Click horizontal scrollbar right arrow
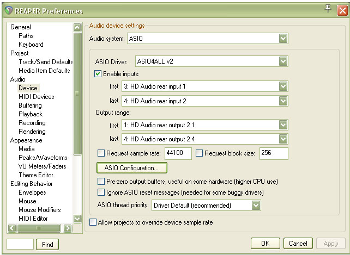The width and height of the screenshot is (350, 255). click(68, 228)
